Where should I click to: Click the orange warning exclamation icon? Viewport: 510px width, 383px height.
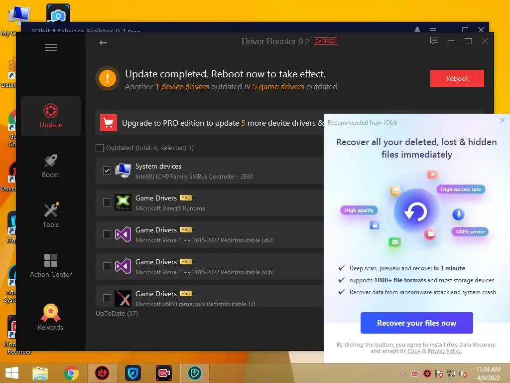[108, 78]
